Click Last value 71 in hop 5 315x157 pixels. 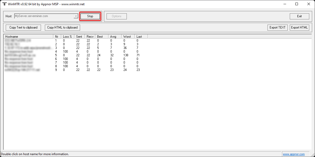click(x=138, y=55)
